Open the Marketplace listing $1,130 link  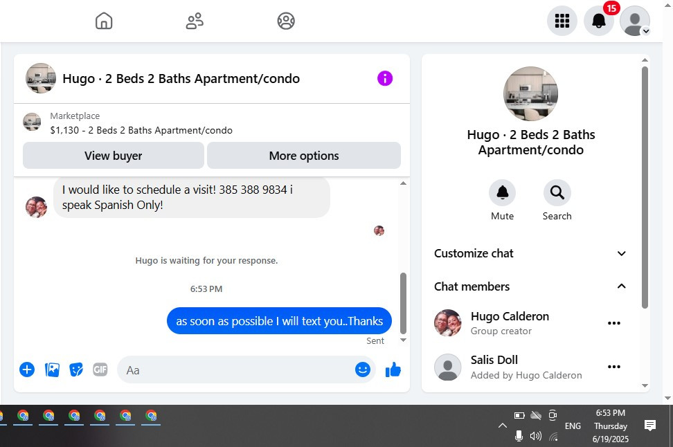(x=141, y=130)
